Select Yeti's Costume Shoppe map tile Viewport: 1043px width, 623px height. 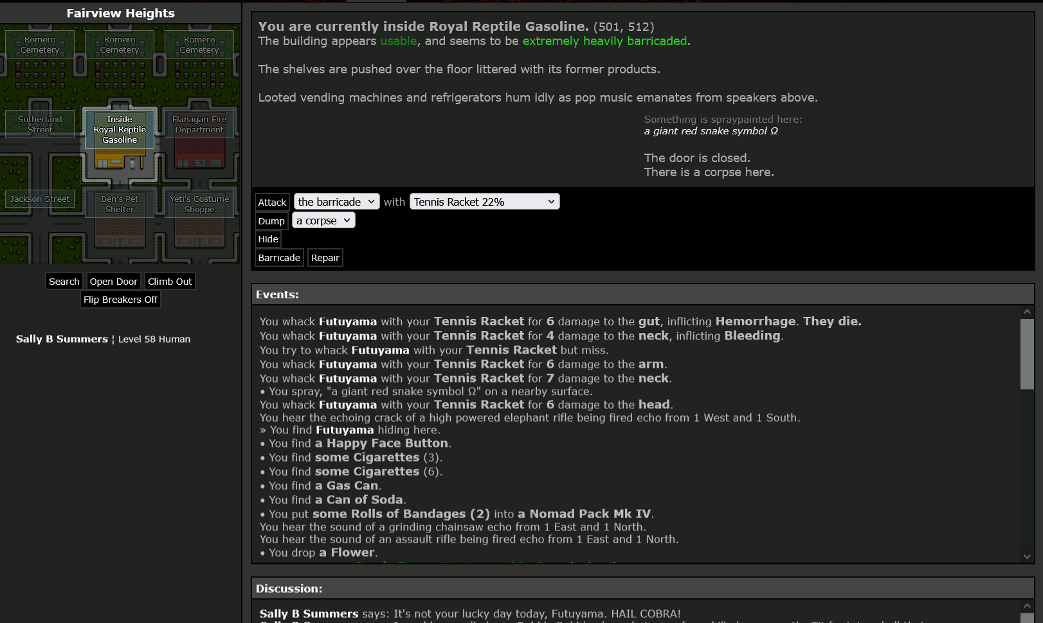pyautogui.click(x=199, y=204)
